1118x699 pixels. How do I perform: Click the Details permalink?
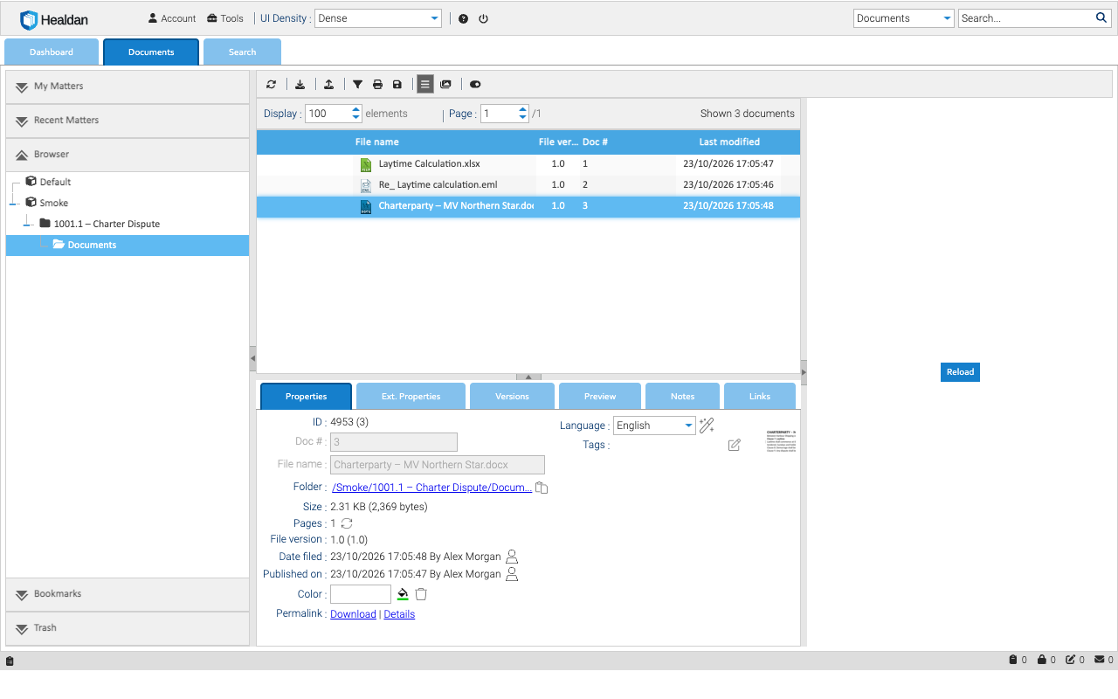(x=399, y=614)
